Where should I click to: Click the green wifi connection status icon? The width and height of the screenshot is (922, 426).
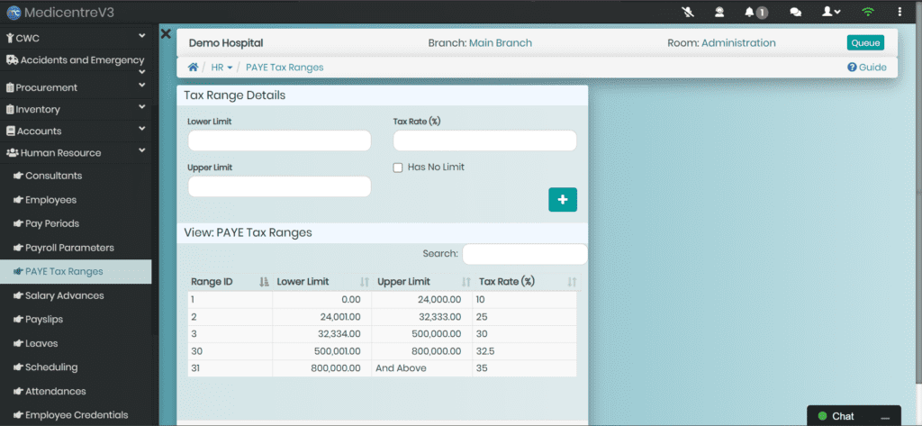(867, 12)
